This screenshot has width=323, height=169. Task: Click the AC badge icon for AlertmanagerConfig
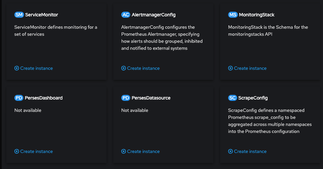[x=126, y=15]
